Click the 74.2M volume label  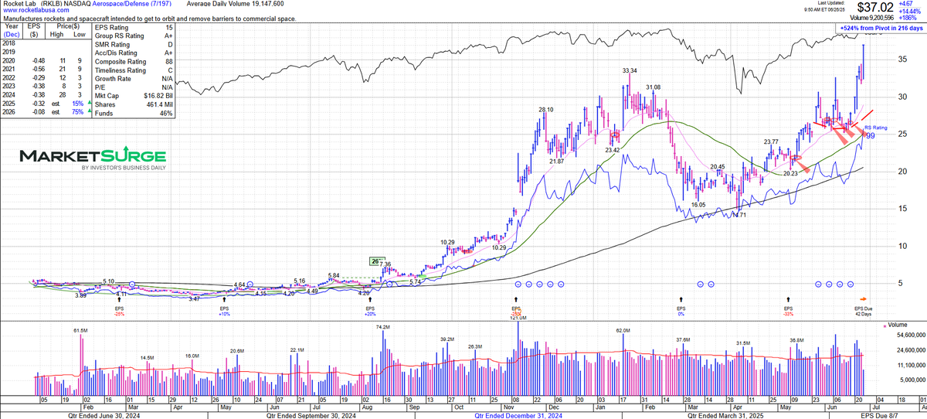383,327
